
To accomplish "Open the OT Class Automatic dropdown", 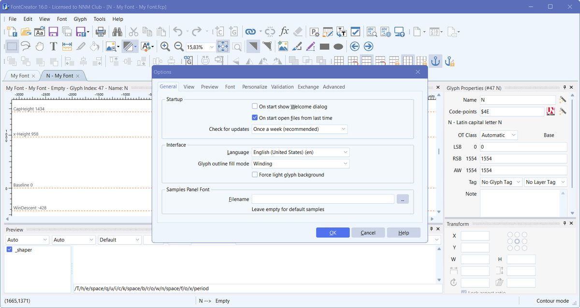I will pyautogui.click(x=499, y=135).
